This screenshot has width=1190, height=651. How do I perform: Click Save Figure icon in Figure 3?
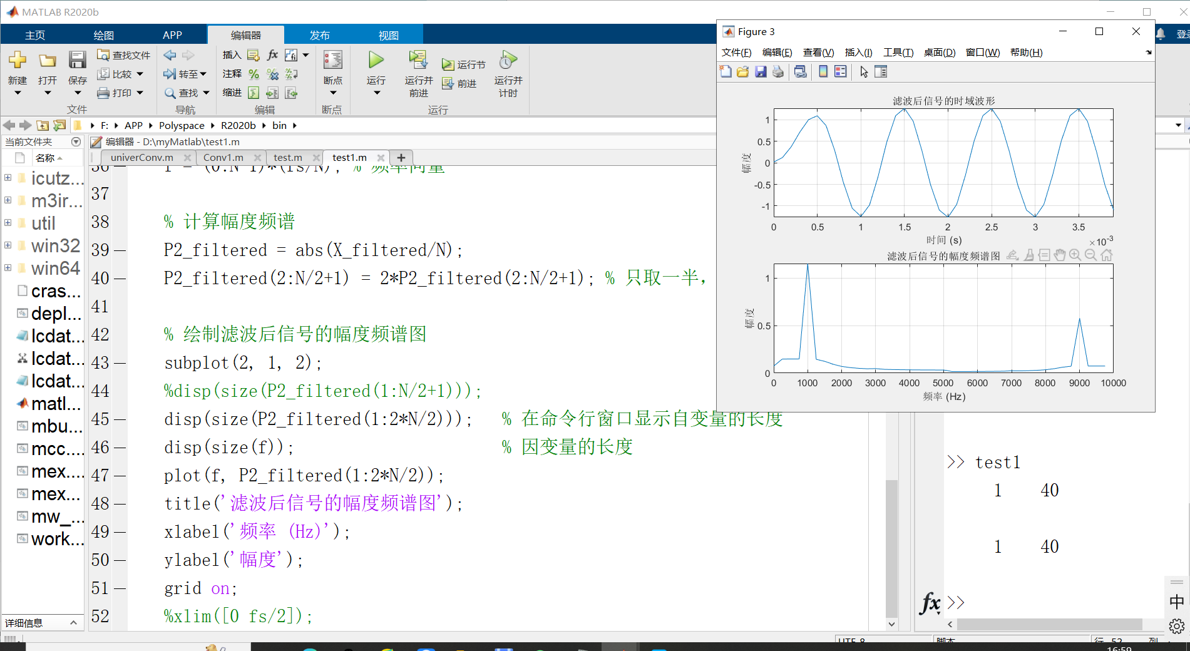[761, 72]
